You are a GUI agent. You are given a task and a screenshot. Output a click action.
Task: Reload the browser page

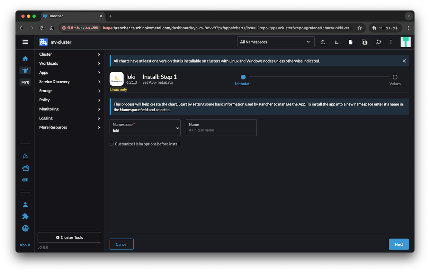pyautogui.click(x=42, y=28)
